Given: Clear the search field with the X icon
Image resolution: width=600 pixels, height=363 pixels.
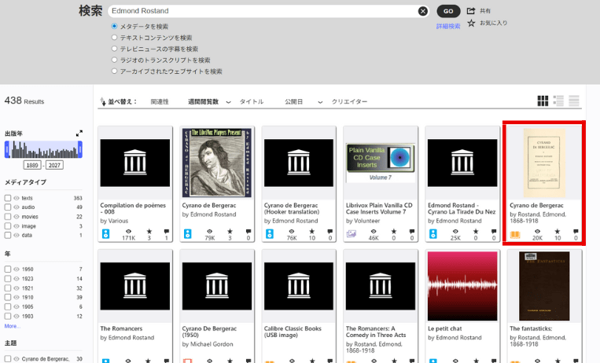Looking at the screenshot, I should (x=423, y=11).
